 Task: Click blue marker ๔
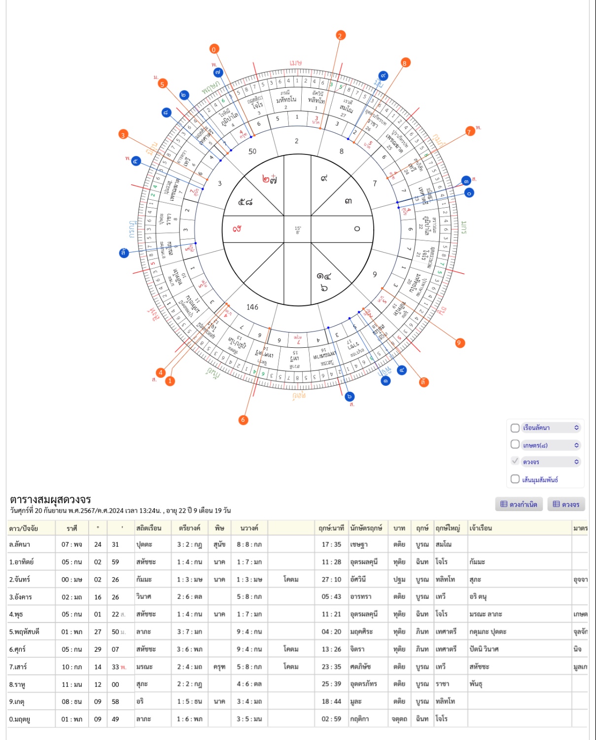pos(402,370)
